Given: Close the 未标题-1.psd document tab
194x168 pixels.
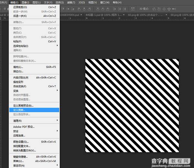Looking at the screenshot, I should (x=124, y=15).
